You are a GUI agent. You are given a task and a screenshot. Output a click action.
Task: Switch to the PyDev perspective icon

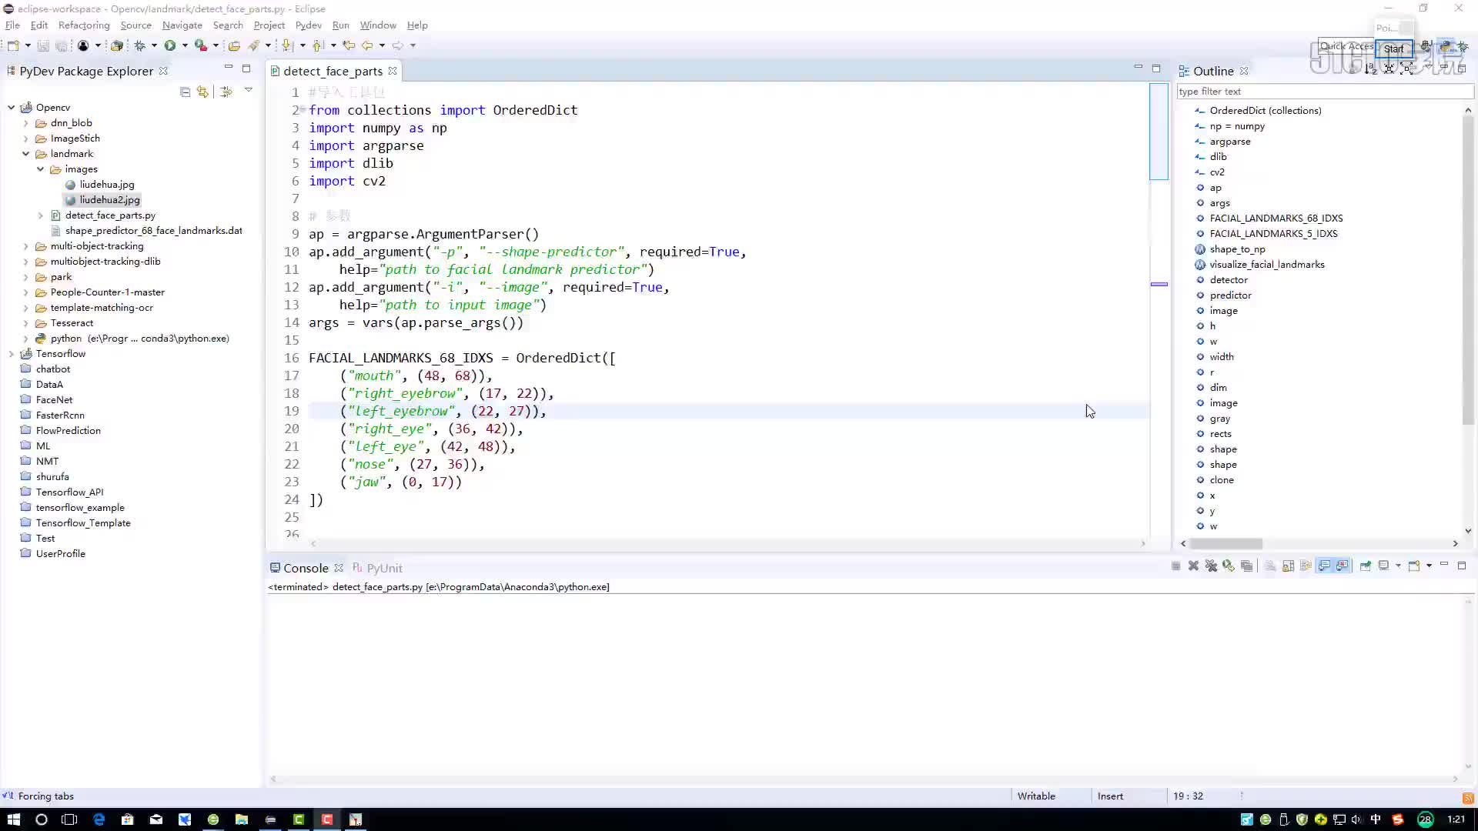[1445, 47]
